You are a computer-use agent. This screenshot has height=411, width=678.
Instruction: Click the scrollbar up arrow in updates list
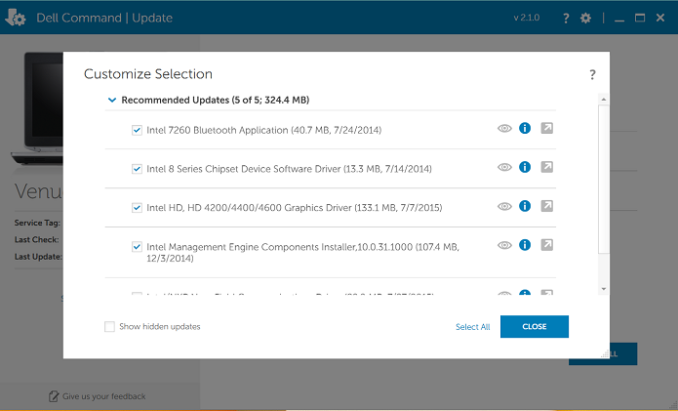604,100
